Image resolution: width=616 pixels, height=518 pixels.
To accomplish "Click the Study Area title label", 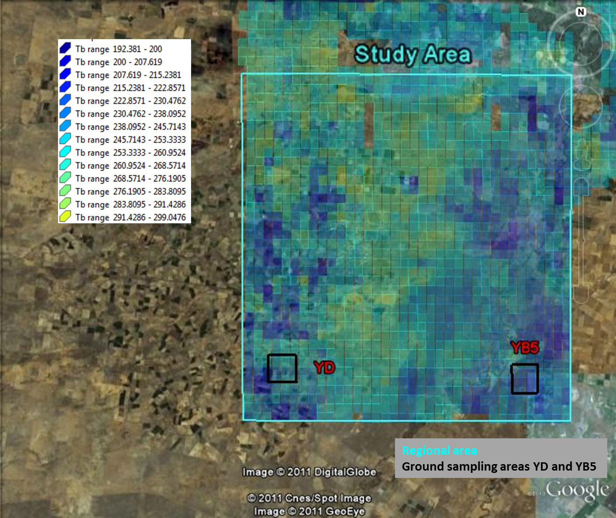I will [413, 55].
